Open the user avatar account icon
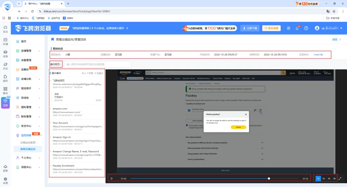This screenshot has height=187, width=347. [x=317, y=28]
